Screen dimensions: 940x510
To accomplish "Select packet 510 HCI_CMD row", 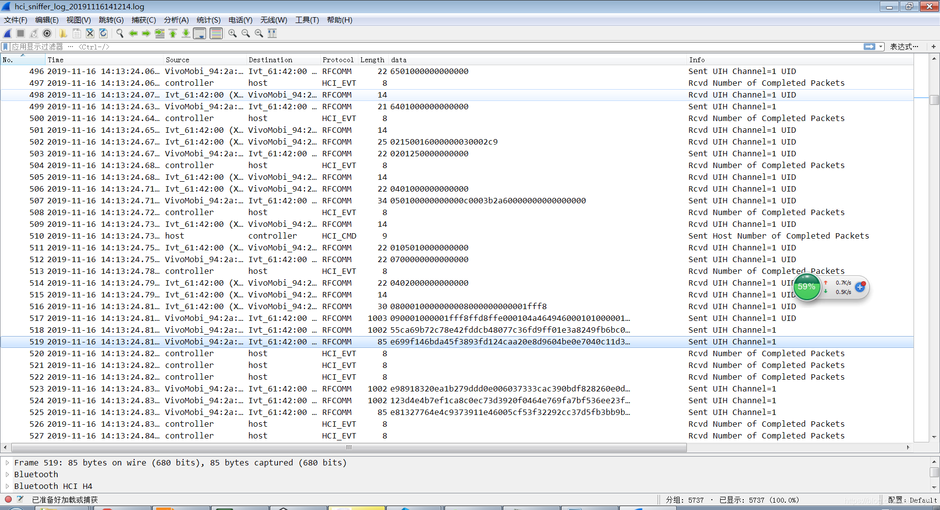I will coord(457,236).
